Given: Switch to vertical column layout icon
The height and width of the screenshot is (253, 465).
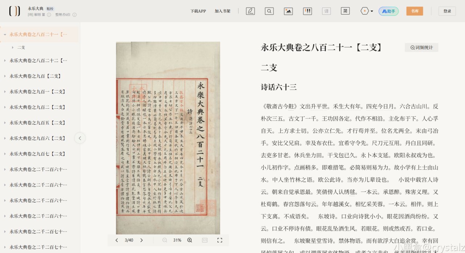Looking at the screenshot, I should (307, 11).
